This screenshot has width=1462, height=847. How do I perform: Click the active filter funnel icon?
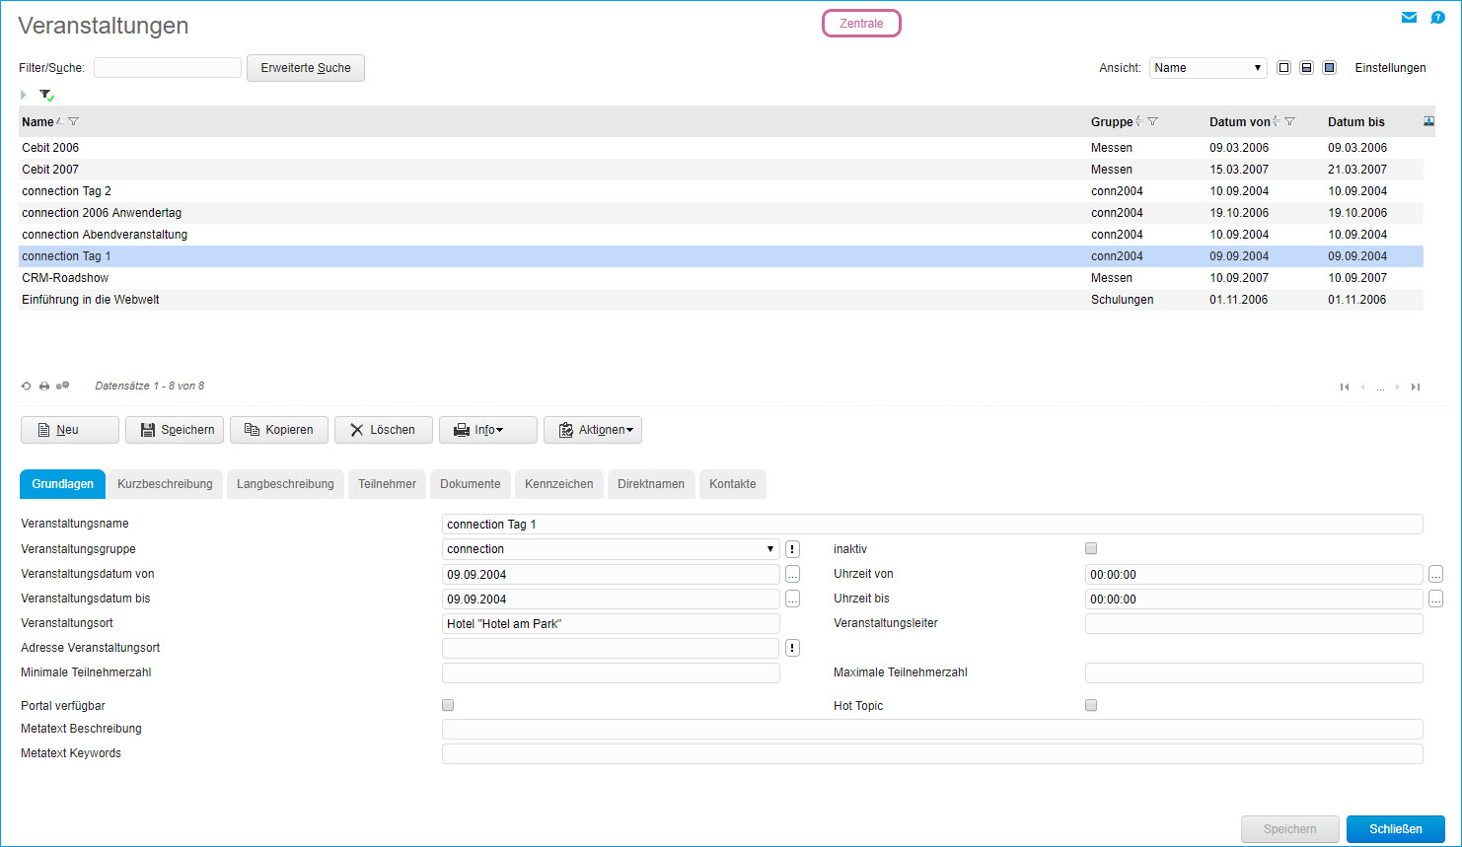coord(46,96)
